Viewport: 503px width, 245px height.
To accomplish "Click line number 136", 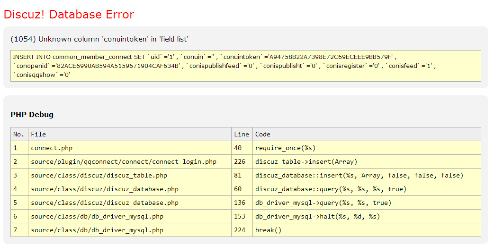I will click(242, 203).
